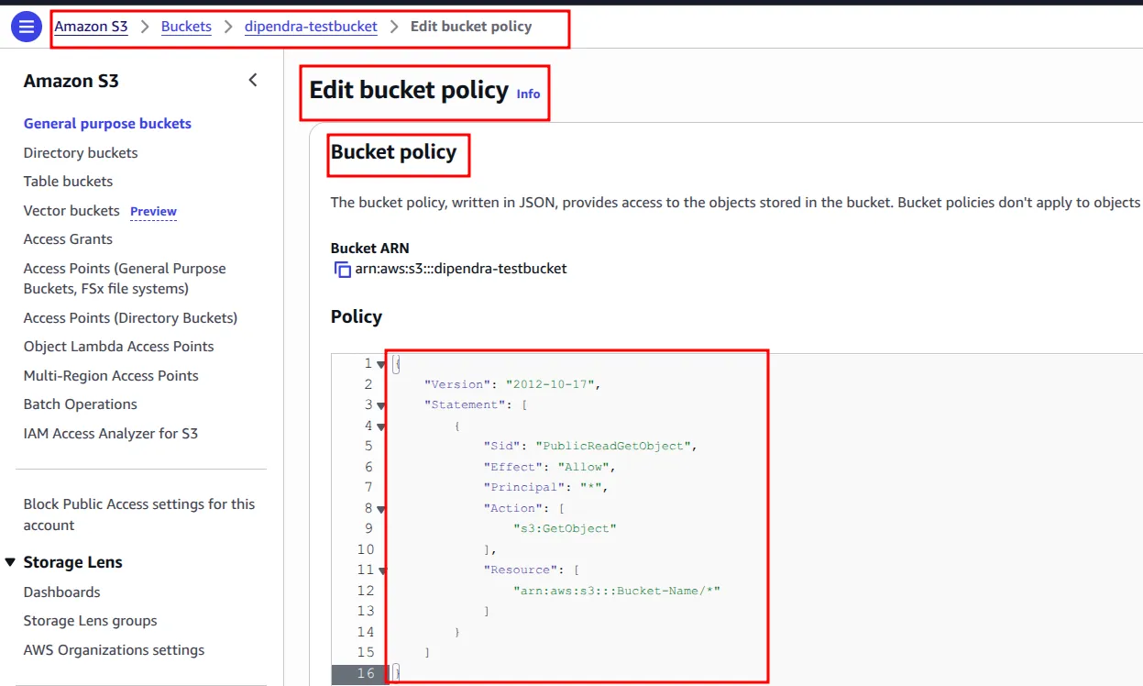Click line number 16 in editor gutter
Image resolution: width=1143 pixels, height=686 pixels.
click(x=367, y=674)
